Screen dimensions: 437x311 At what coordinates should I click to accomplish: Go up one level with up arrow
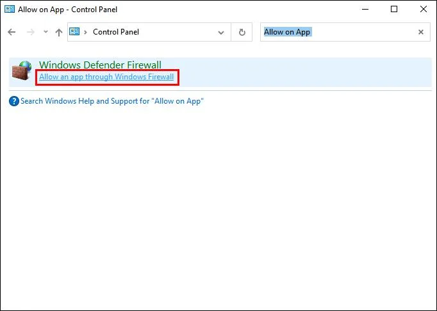pyautogui.click(x=59, y=32)
